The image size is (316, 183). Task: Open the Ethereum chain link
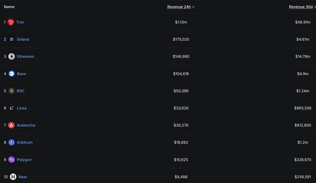click(x=25, y=56)
